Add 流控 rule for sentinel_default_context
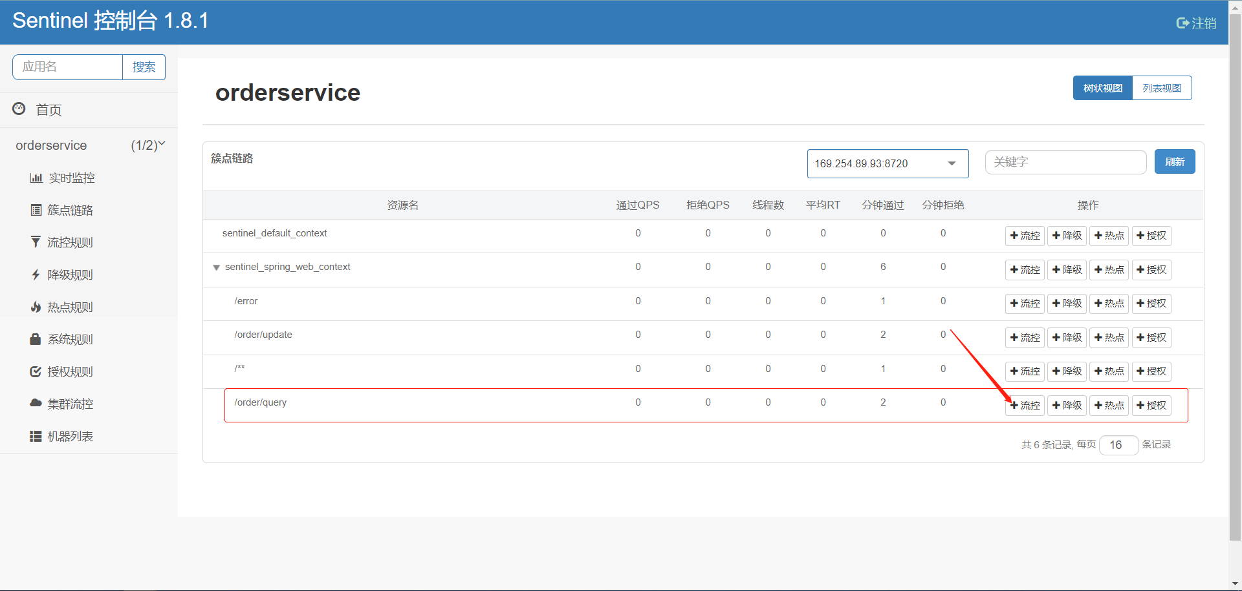Screen dimensions: 1242x591 (x=1025, y=236)
